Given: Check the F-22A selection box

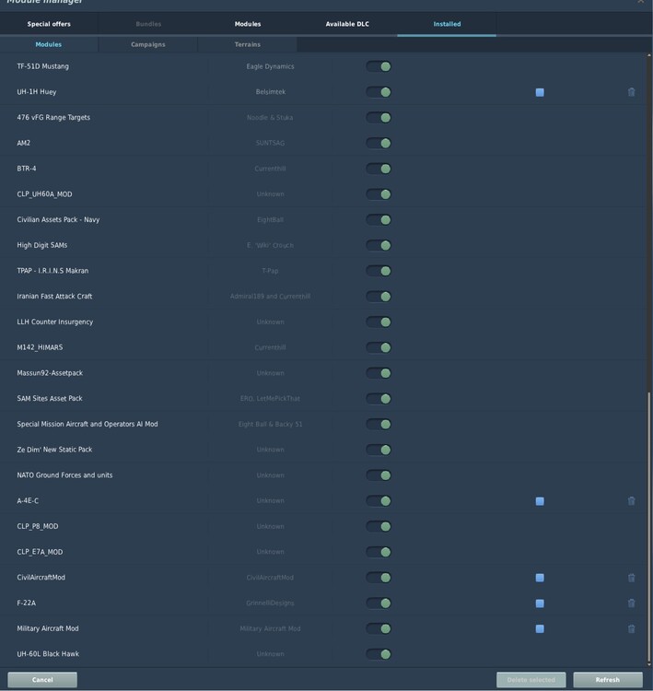Looking at the screenshot, I should tap(540, 603).
